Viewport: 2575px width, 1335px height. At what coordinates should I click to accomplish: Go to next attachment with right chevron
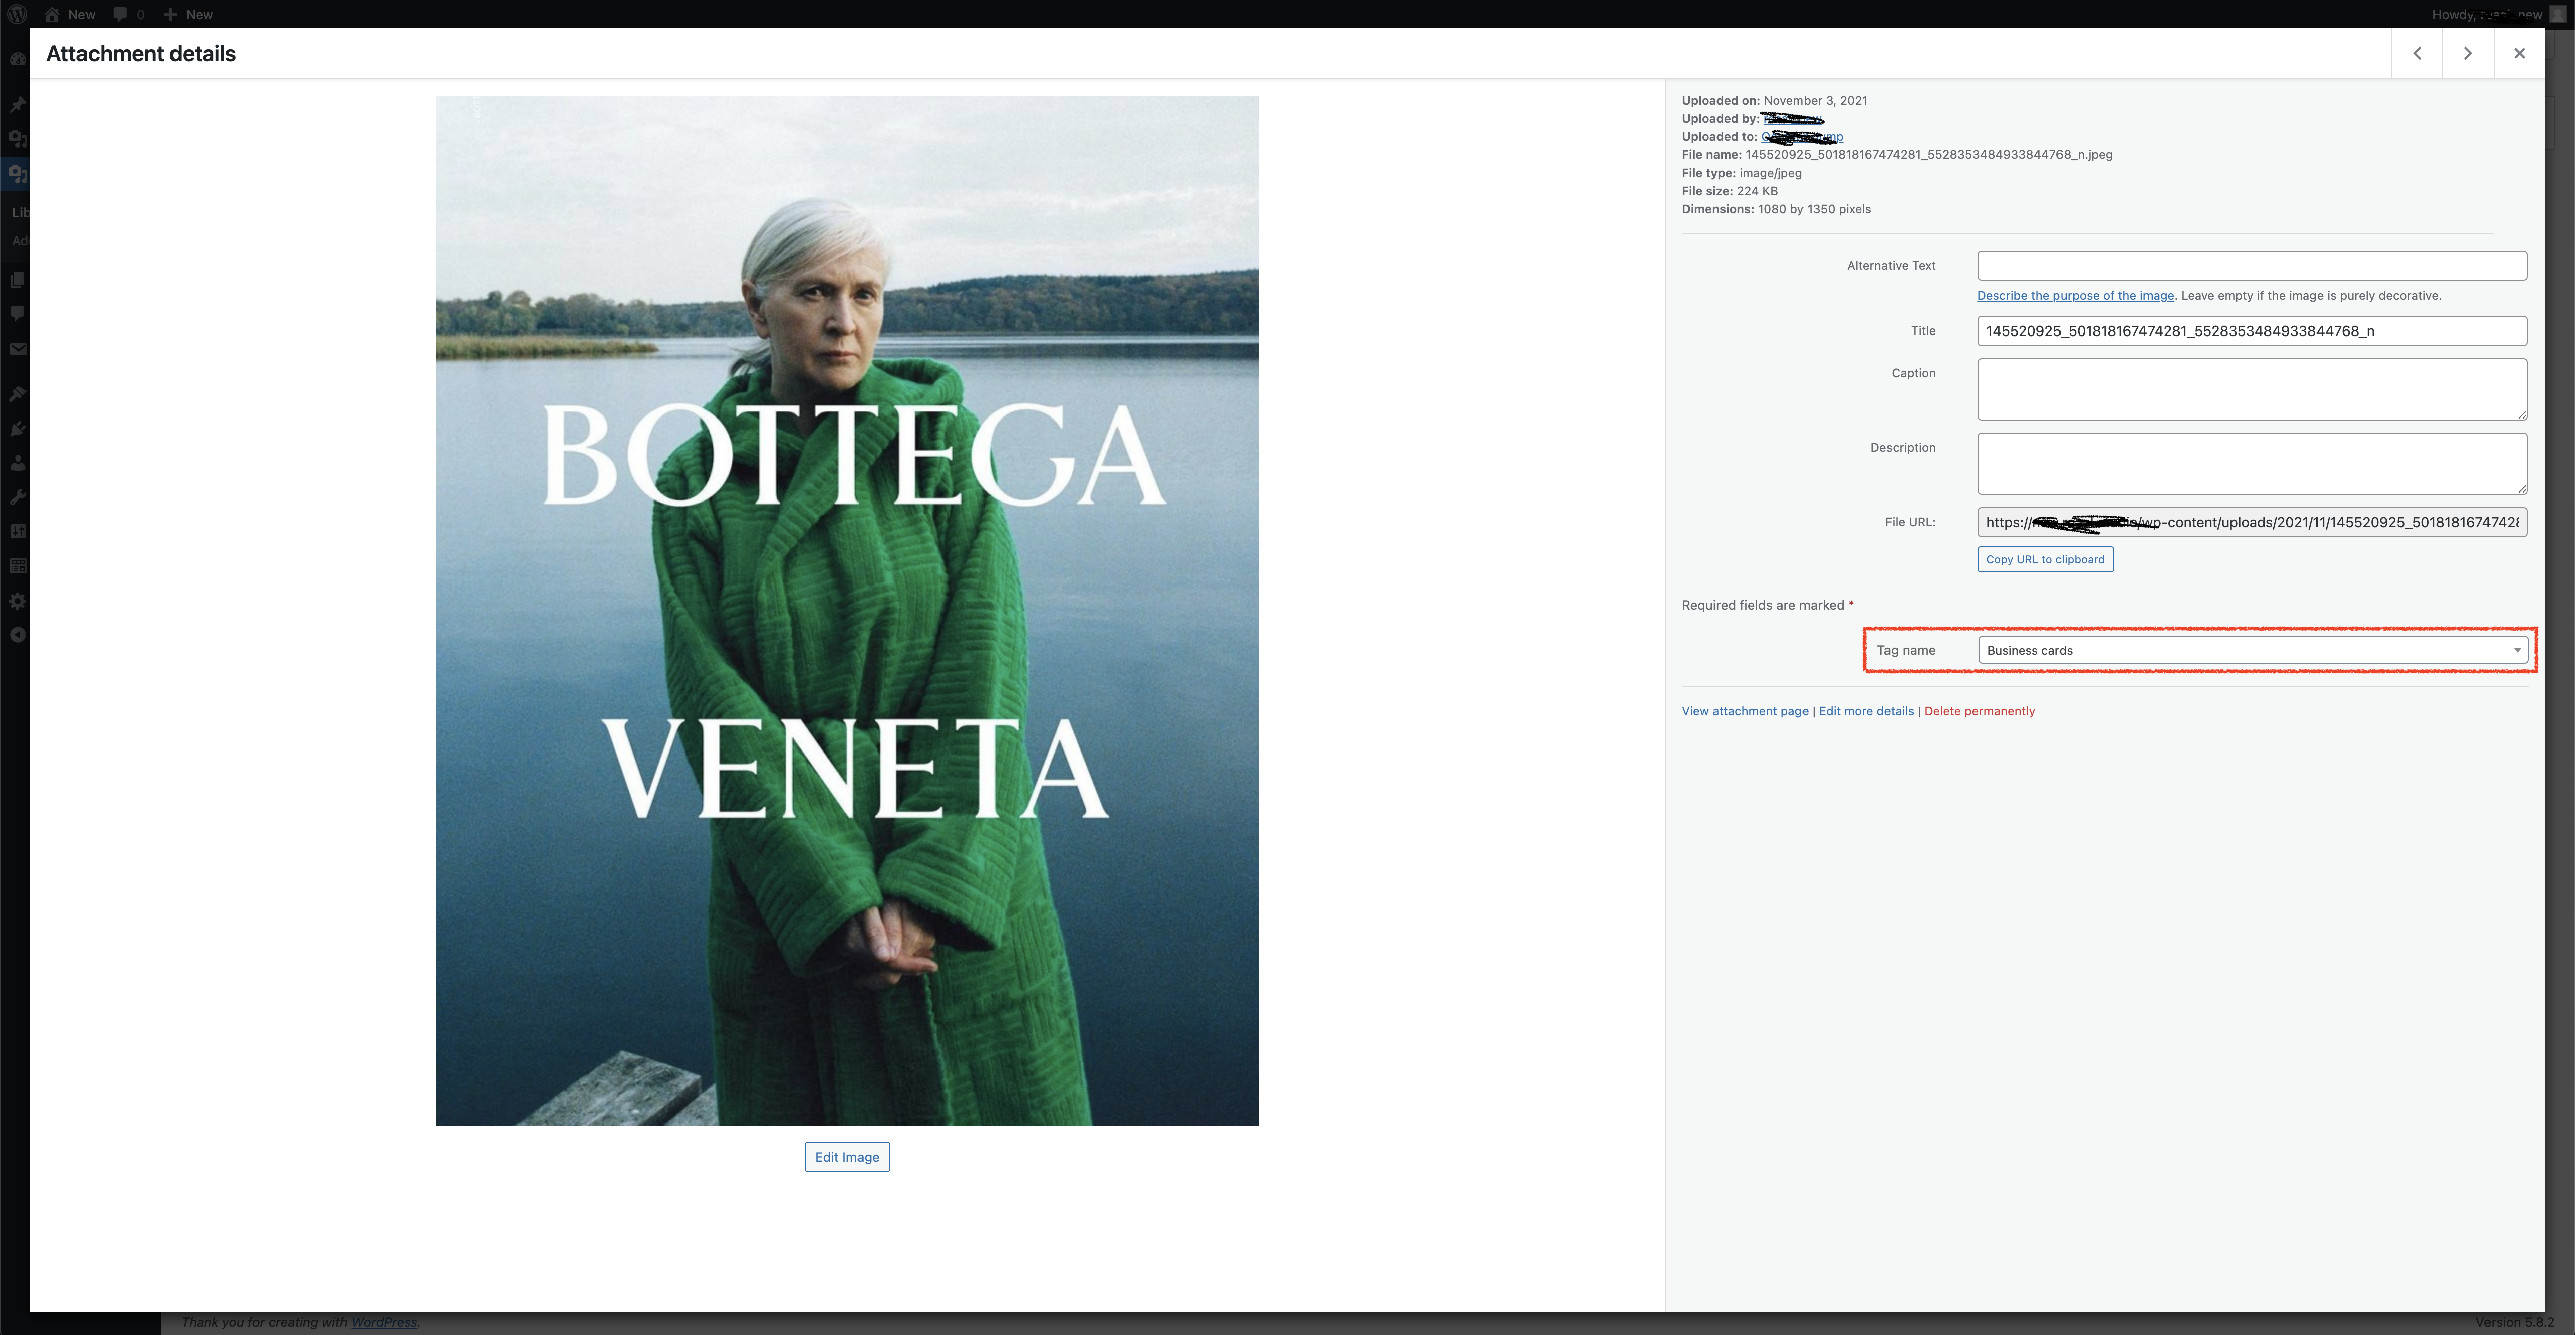(x=2468, y=53)
